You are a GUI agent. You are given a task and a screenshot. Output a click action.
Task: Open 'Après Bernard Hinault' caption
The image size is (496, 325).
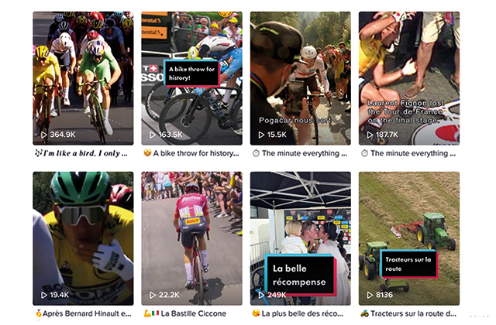pos(83,313)
